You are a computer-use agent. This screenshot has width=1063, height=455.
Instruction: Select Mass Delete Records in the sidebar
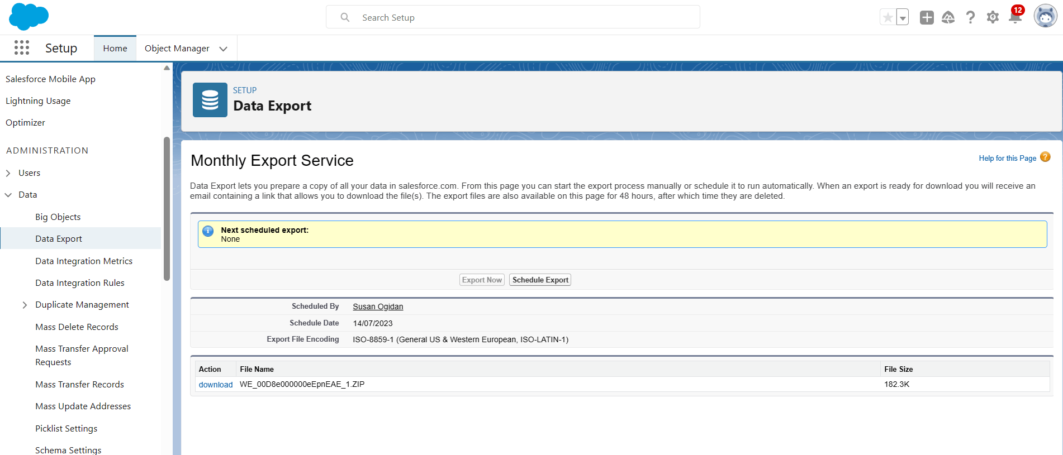click(x=77, y=327)
